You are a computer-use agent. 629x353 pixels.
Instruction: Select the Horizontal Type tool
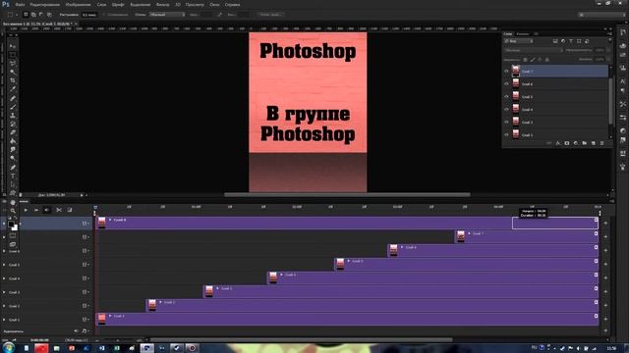13,176
